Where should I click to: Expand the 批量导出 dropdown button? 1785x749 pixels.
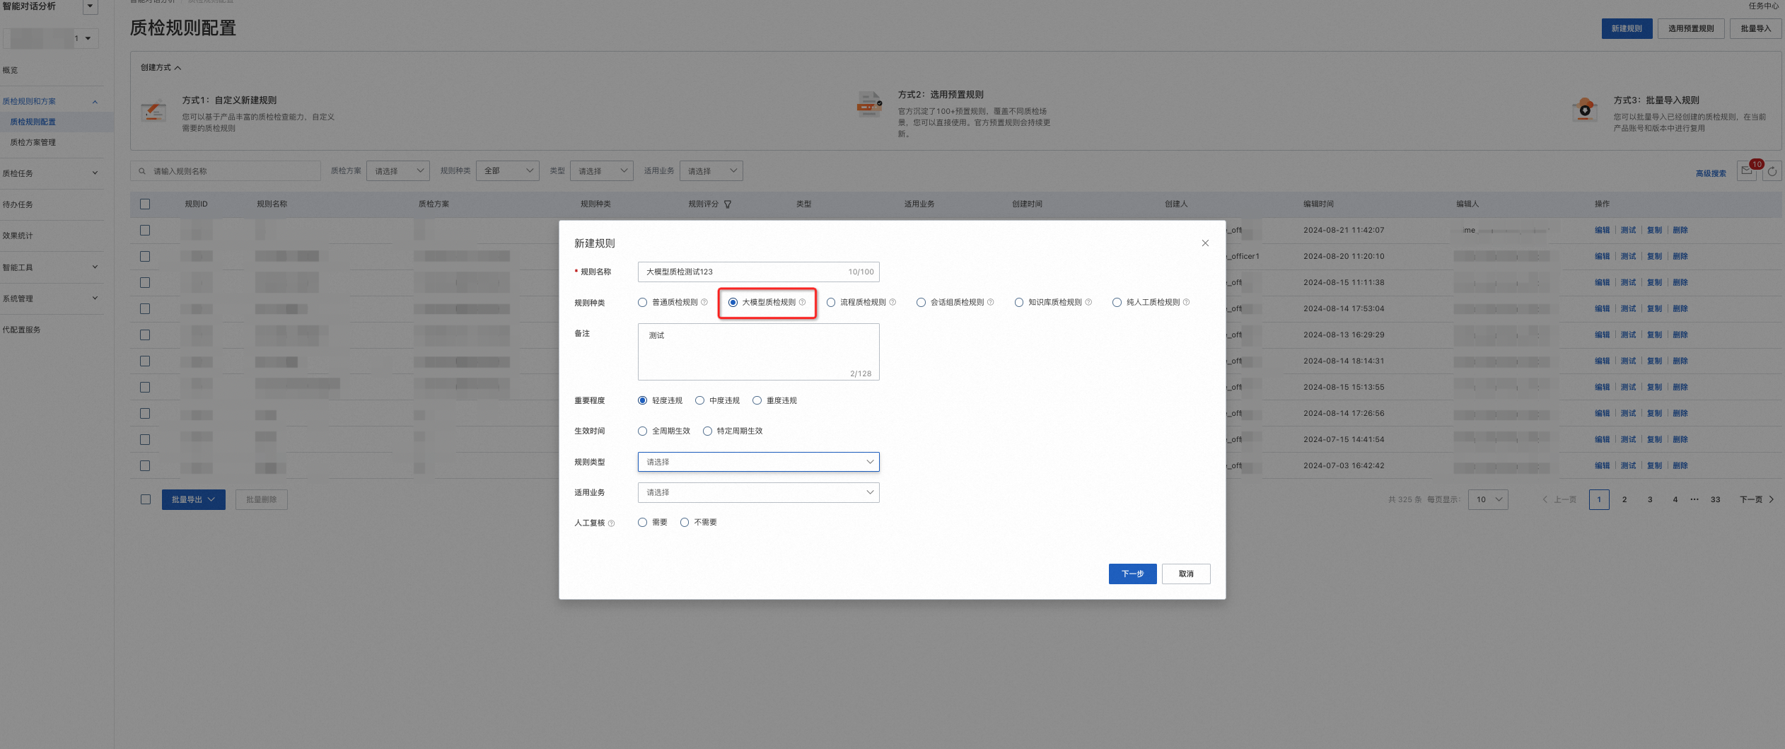[193, 499]
